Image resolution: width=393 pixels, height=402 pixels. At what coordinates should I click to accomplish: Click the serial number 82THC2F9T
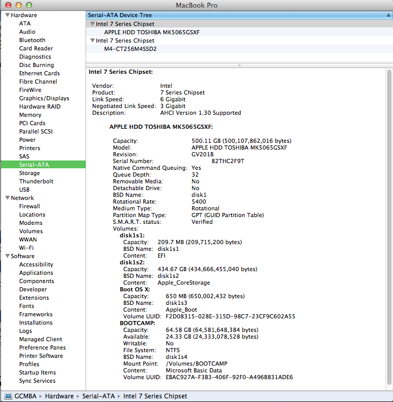point(228,161)
